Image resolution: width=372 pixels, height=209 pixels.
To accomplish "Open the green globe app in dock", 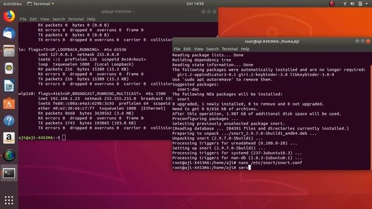I will 9,156.
